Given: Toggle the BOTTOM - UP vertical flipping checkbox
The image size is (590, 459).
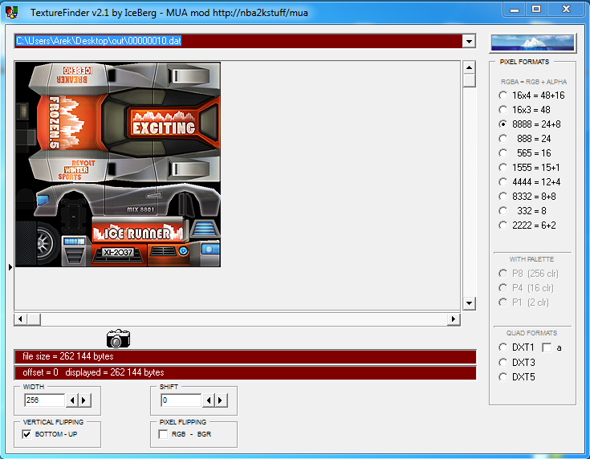Looking at the screenshot, I should point(27,434).
